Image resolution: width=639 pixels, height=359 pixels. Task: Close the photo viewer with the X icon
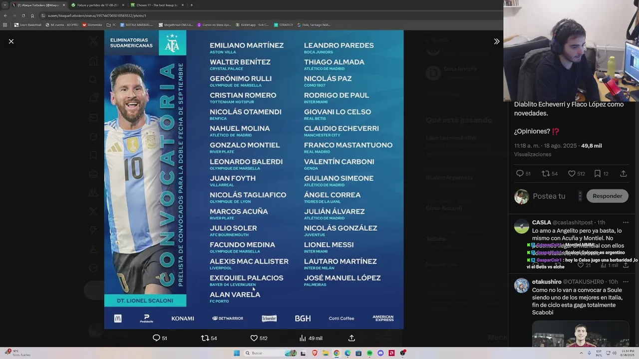pyautogui.click(x=11, y=41)
